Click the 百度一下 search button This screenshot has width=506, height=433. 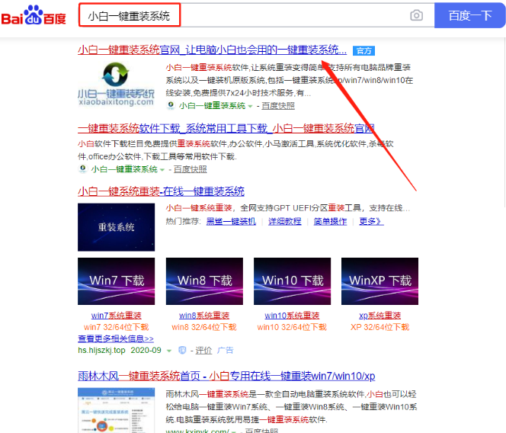(x=469, y=15)
